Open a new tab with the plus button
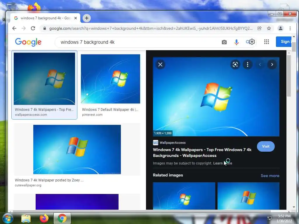The height and width of the screenshot is (224, 299). click(86, 18)
